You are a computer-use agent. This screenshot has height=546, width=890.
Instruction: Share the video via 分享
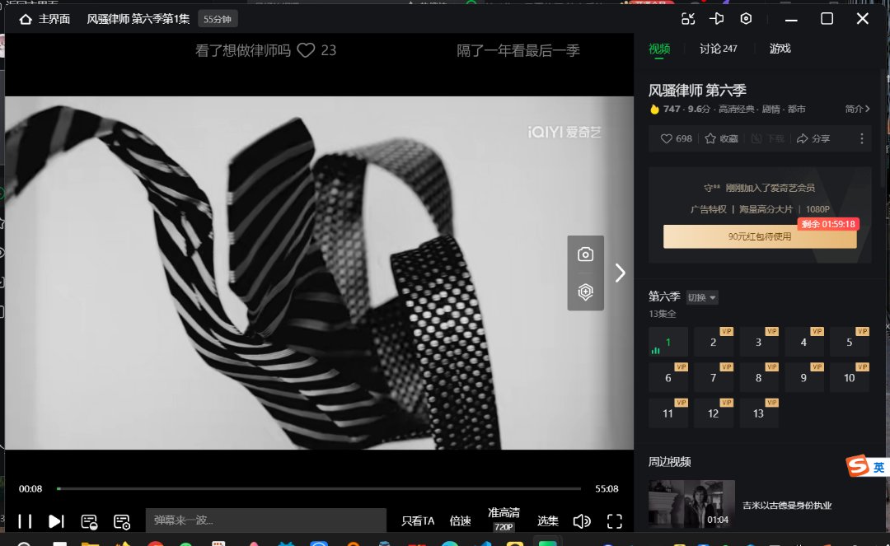813,138
